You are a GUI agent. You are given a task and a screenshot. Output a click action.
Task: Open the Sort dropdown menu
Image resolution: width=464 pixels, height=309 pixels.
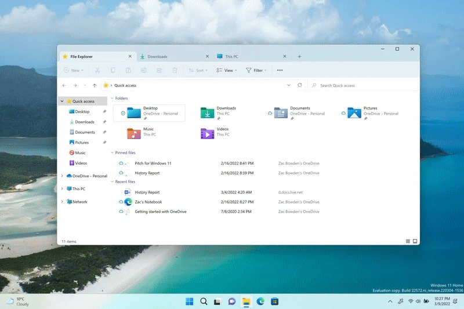click(x=198, y=70)
